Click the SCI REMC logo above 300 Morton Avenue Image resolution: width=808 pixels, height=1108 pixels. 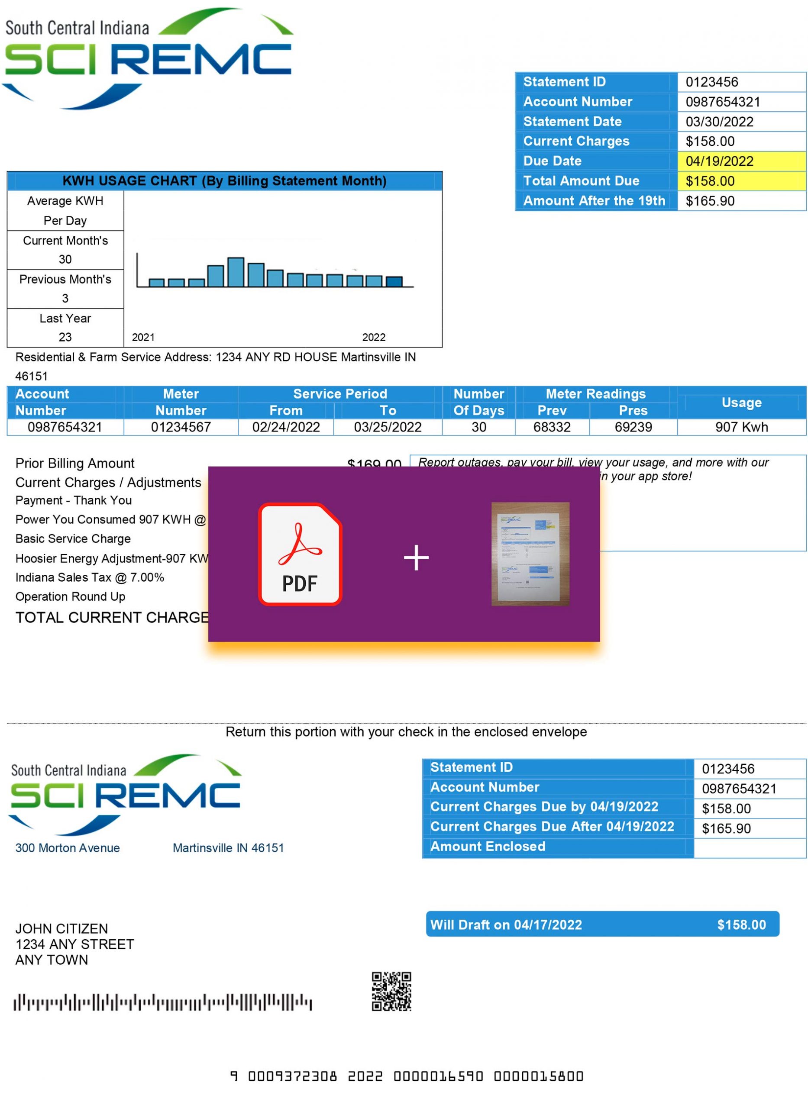(x=125, y=794)
